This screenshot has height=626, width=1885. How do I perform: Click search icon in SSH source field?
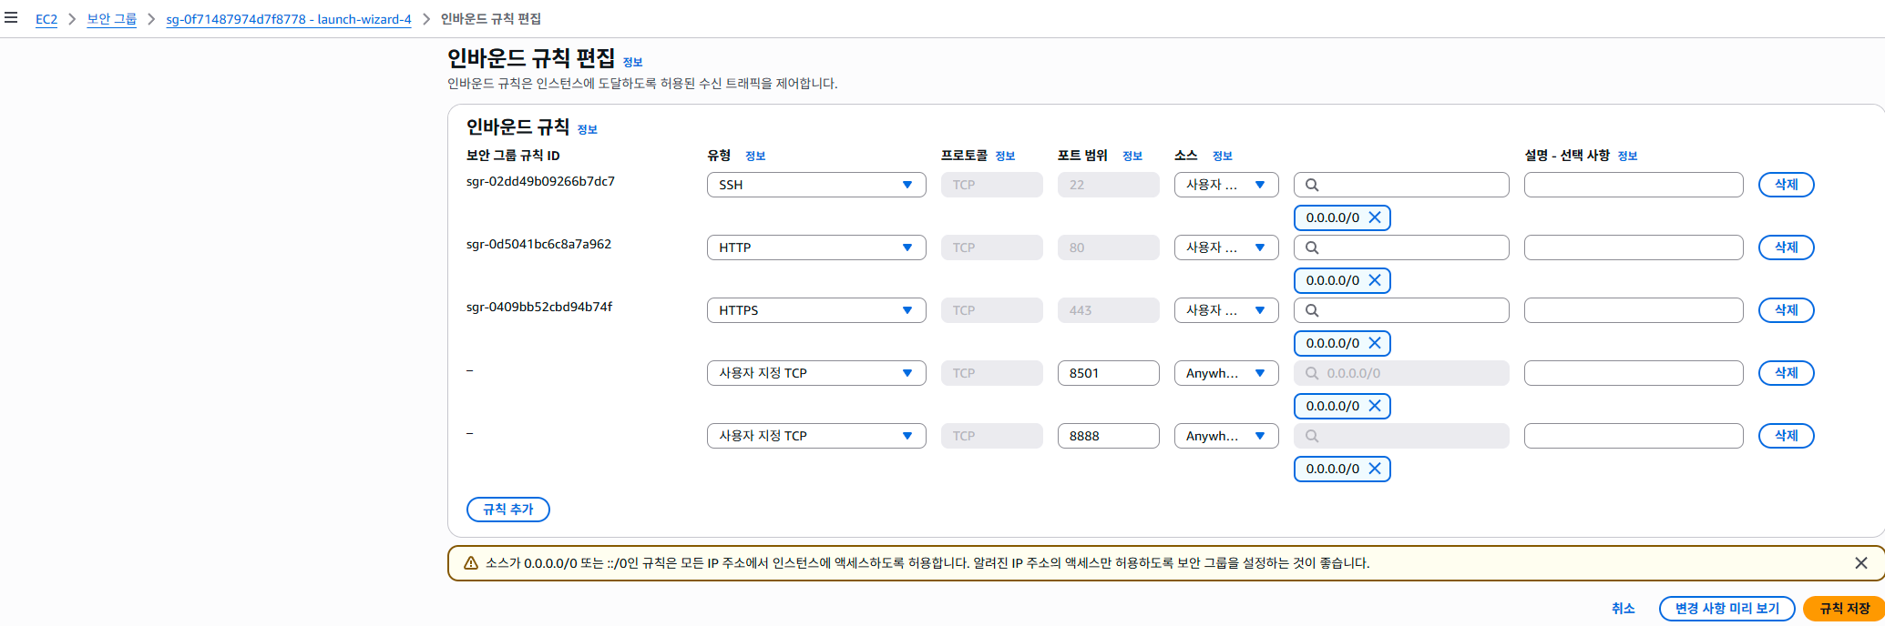click(x=1312, y=185)
